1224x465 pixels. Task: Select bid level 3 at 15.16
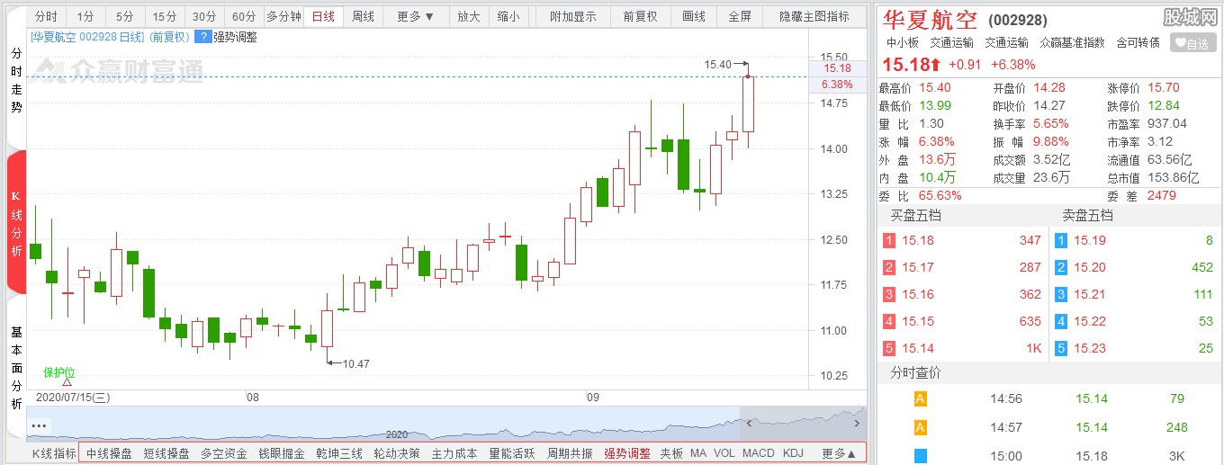(963, 294)
